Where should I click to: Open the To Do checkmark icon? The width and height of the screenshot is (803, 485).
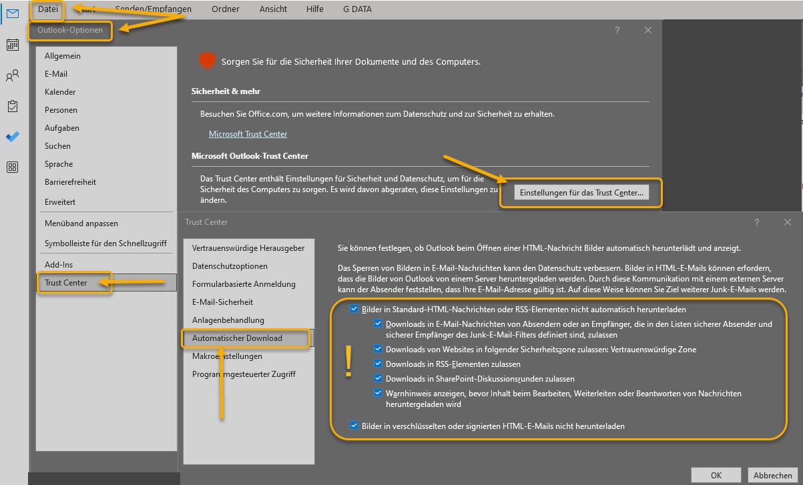coord(12,137)
